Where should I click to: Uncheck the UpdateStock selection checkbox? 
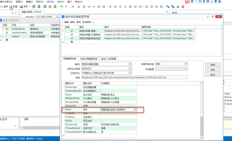pos(7,29)
